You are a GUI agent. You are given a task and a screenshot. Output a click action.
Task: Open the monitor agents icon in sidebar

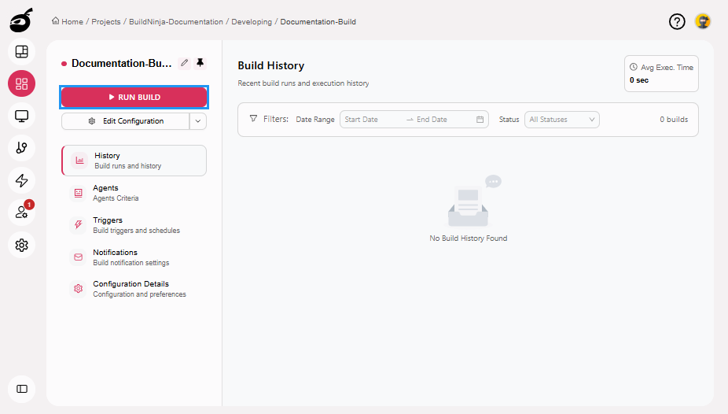click(x=22, y=116)
